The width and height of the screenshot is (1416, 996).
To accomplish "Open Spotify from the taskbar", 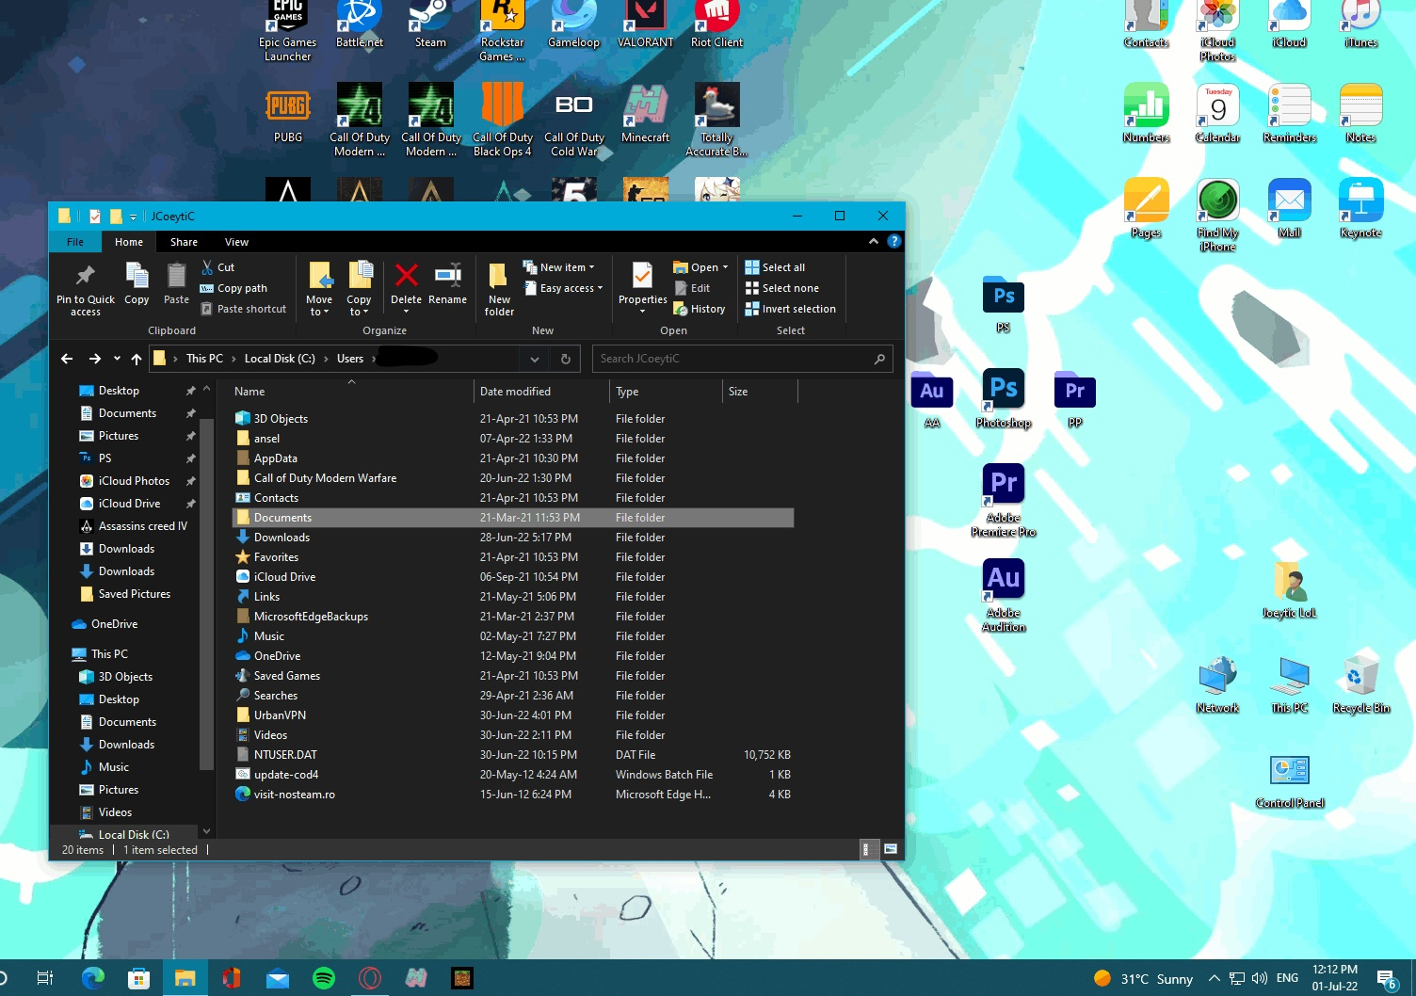I will 324,978.
